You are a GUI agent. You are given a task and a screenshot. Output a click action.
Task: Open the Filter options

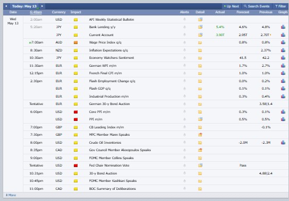[x=280, y=6]
